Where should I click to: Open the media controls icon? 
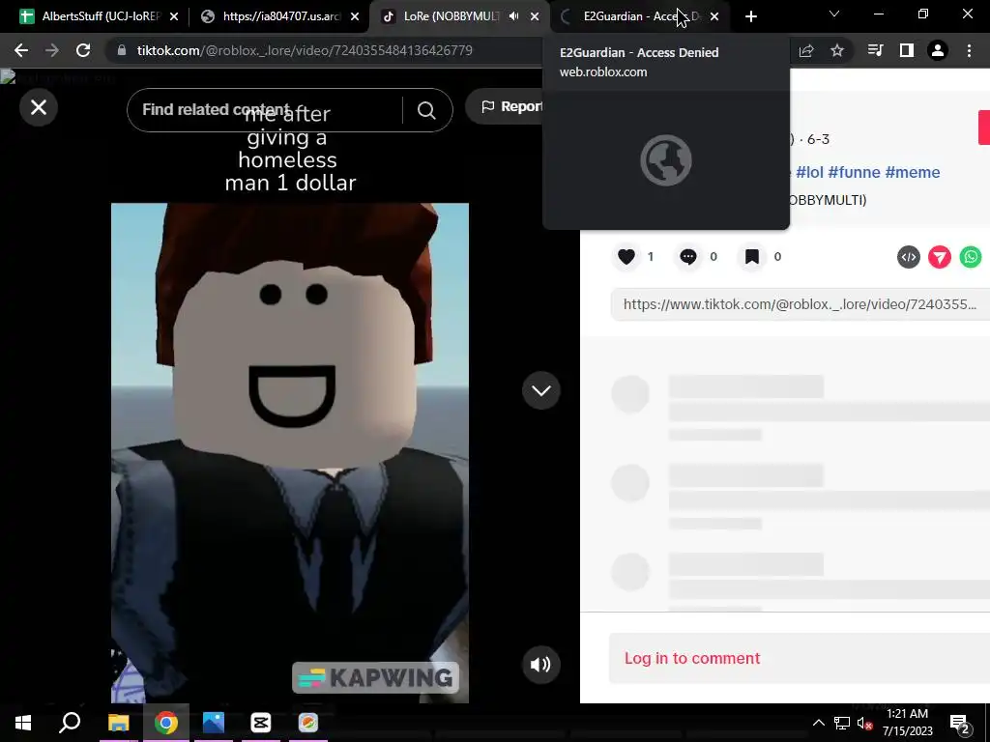(875, 50)
